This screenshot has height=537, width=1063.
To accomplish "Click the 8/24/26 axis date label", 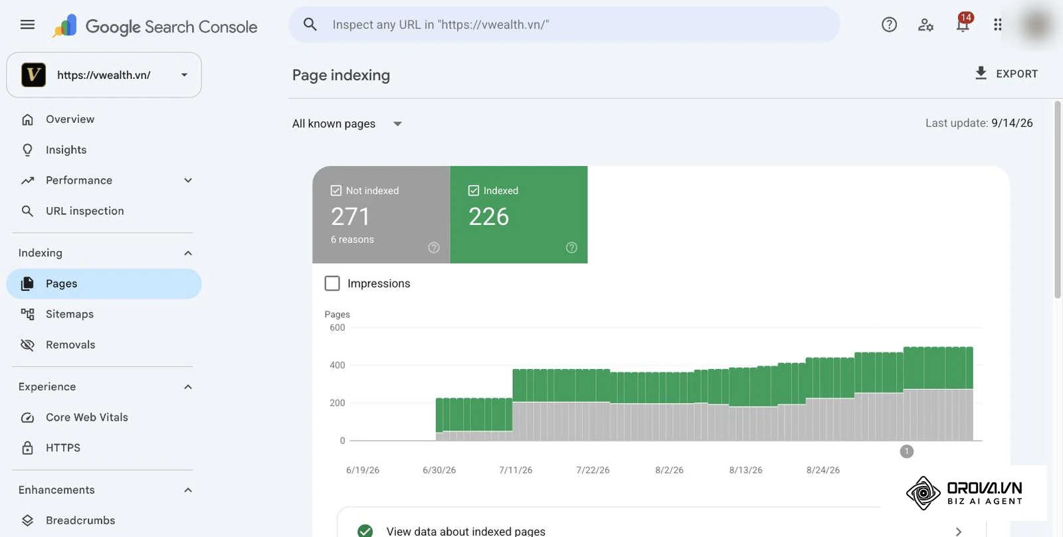I will (x=823, y=470).
